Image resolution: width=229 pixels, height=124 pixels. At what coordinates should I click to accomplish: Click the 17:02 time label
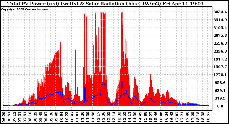point(177,117)
